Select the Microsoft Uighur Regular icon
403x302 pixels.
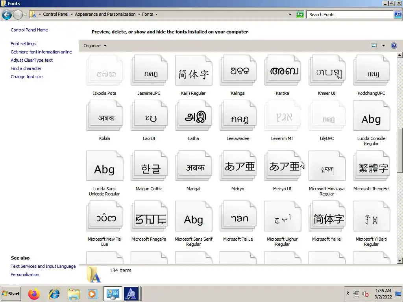point(283,216)
